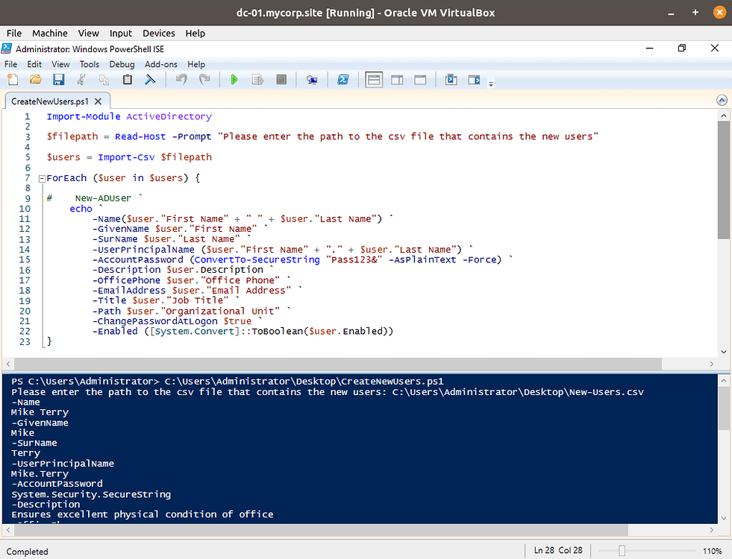
Task: Click the Run Selection icon
Action: tap(258, 80)
